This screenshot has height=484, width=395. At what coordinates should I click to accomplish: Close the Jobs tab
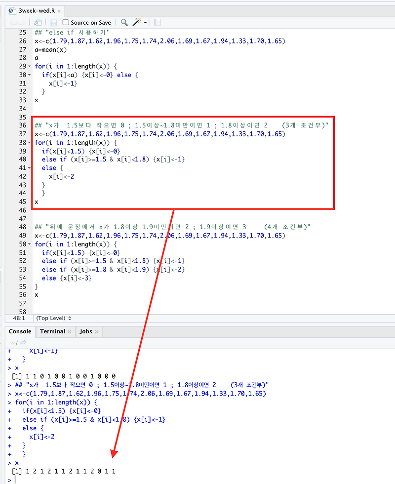(97, 332)
